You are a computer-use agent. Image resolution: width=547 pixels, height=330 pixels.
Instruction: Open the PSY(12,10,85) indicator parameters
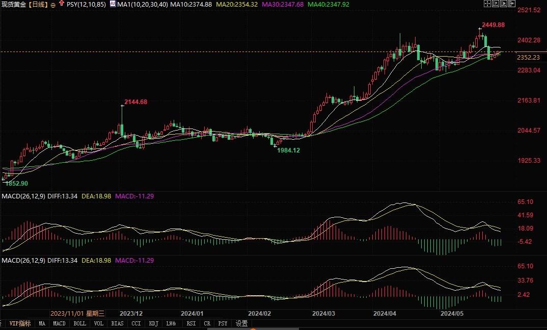(x=87, y=4)
